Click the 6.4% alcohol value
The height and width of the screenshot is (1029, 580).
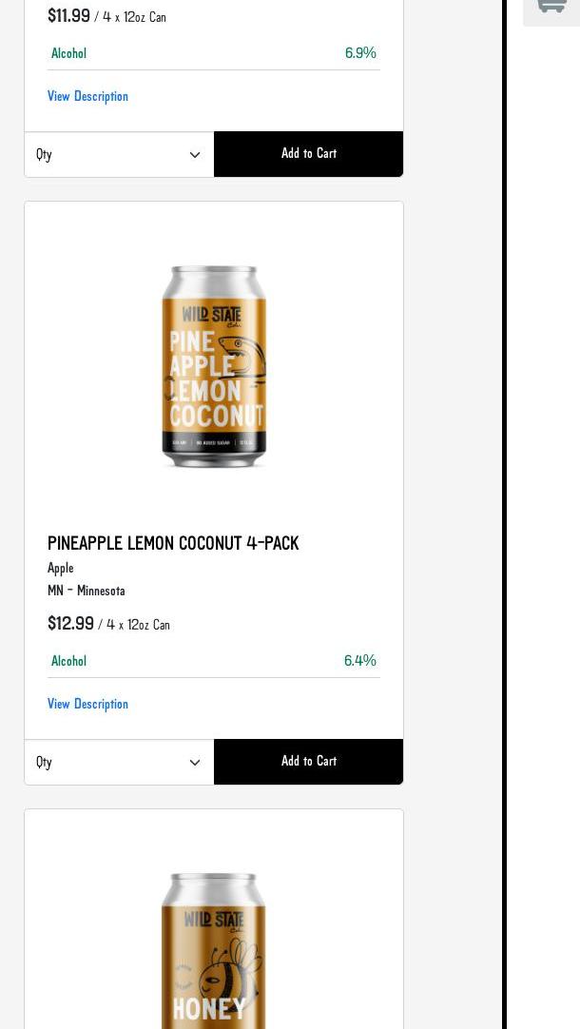(x=359, y=661)
